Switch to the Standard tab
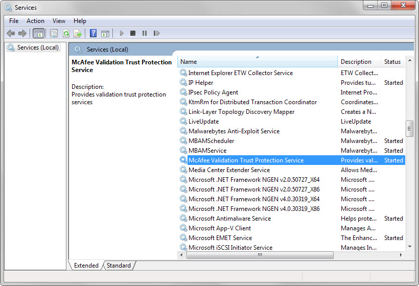The height and width of the screenshot is (286, 419). tap(119, 266)
